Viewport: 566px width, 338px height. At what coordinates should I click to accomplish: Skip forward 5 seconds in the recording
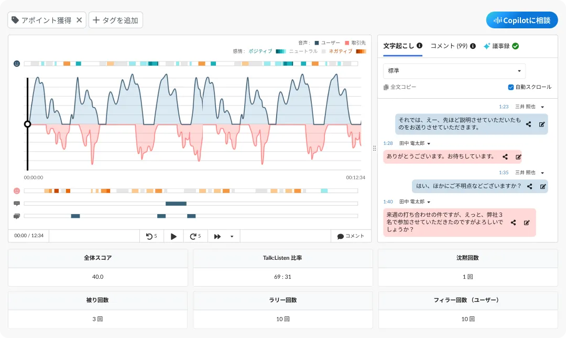pos(195,236)
